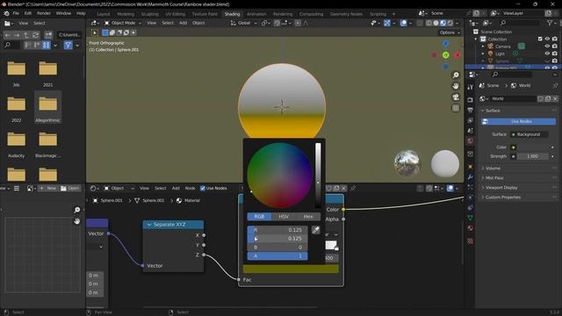Open node editor Object type dropdown
This screenshot has width=562, height=316.
point(119,188)
